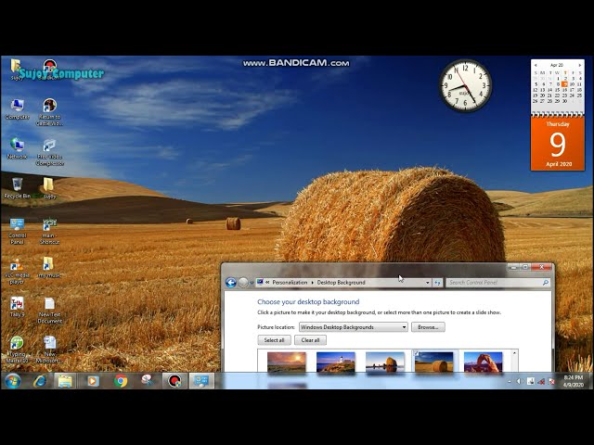Open the Windows Start menu
Viewport: 594px width, 445px height.
point(13,381)
